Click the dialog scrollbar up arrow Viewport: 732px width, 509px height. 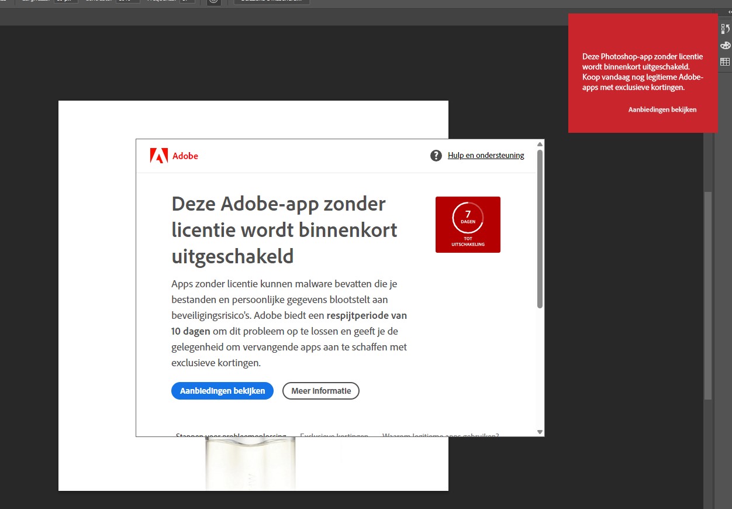(540, 144)
